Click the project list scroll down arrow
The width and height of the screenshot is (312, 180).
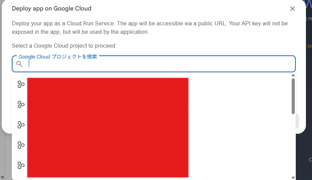(x=293, y=178)
